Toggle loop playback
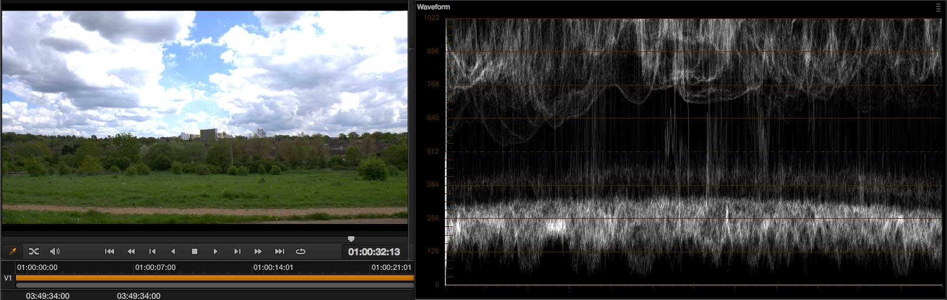This screenshot has width=947, height=300. coord(301,251)
